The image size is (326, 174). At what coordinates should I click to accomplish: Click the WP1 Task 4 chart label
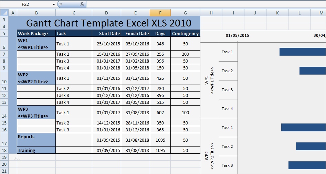click(227, 108)
